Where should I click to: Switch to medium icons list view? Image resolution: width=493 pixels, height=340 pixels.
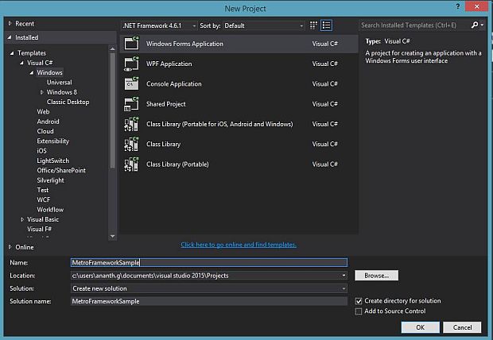[327, 25]
